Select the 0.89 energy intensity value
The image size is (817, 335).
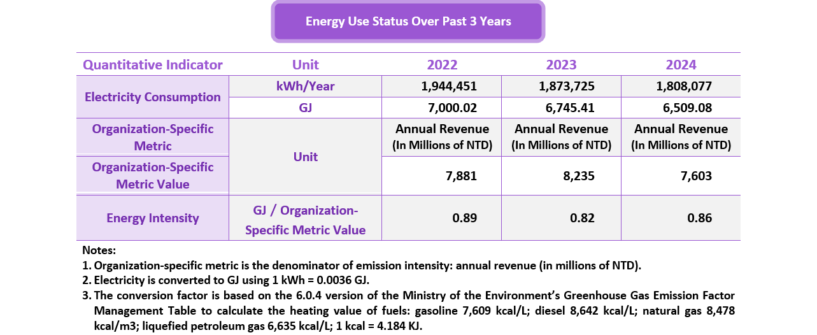(464, 218)
